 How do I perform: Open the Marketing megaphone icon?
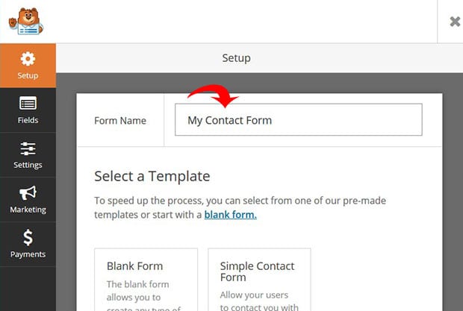click(x=28, y=193)
